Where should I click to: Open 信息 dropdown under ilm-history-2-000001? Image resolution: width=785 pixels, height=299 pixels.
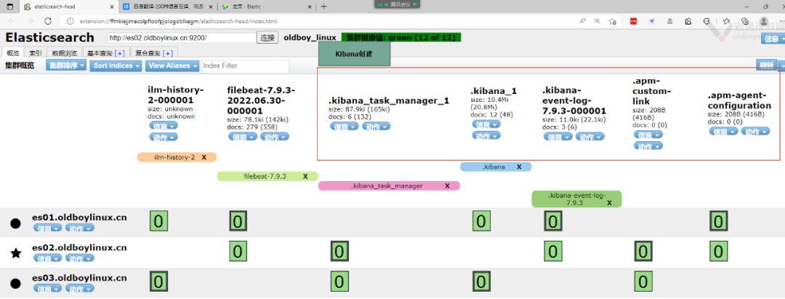tap(164, 126)
